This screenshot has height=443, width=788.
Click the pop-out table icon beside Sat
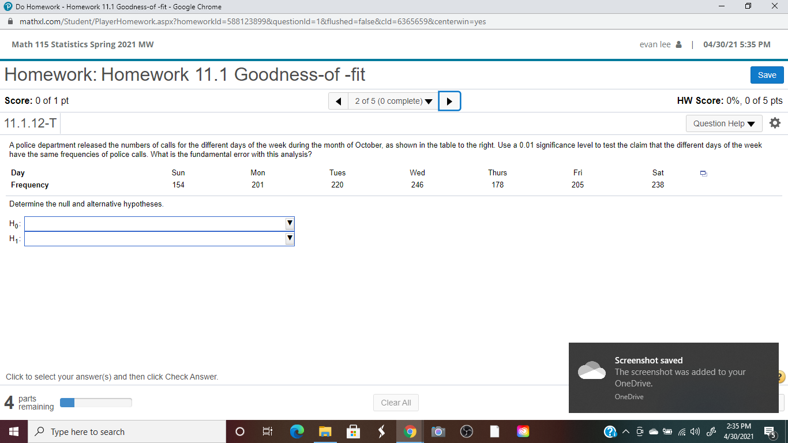[703, 172]
